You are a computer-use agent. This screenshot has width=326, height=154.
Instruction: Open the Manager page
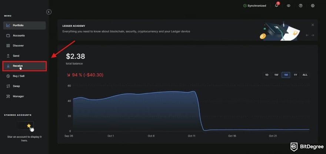pos(24,96)
